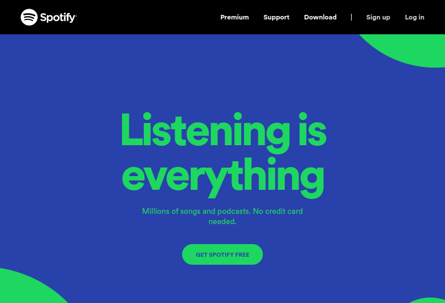Click the Spotify circular logo icon
The height and width of the screenshot is (303, 445).
coord(29,17)
